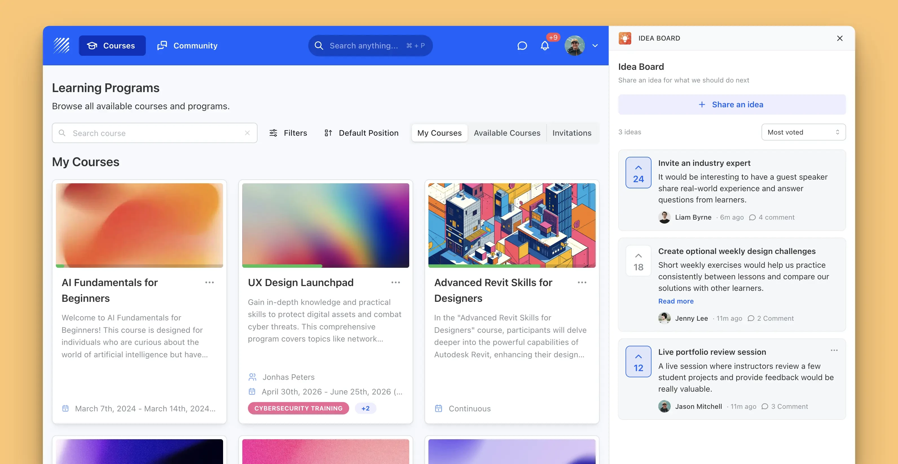Click the CYBERSECURITY TRAINING tag
This screenshot has width=898, height=464.
point(298,408)
